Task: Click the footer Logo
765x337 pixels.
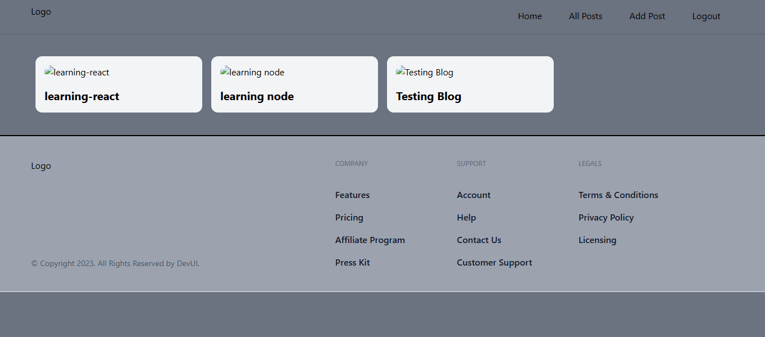Action: [x=41, y=166]
